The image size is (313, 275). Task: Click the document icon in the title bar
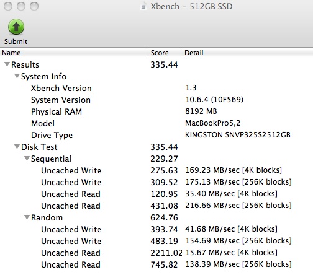click(143, 6)
